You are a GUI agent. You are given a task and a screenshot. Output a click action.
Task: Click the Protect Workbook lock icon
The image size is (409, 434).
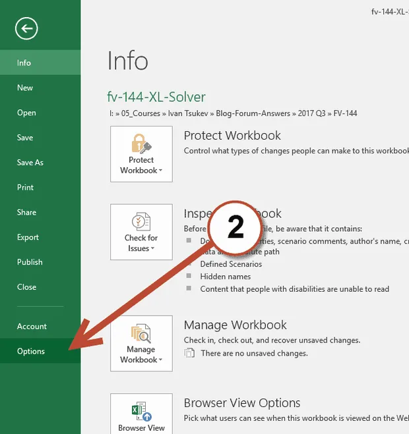141,144
